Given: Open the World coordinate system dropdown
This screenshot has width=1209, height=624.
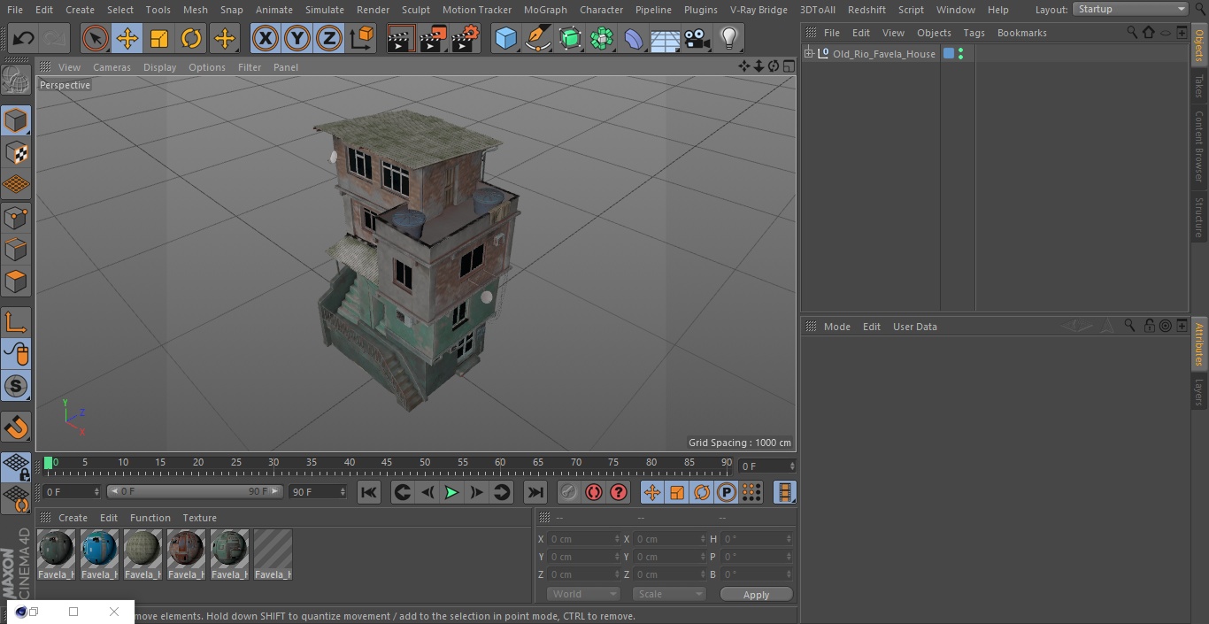Looking at the screenshot, I should 583,594.
